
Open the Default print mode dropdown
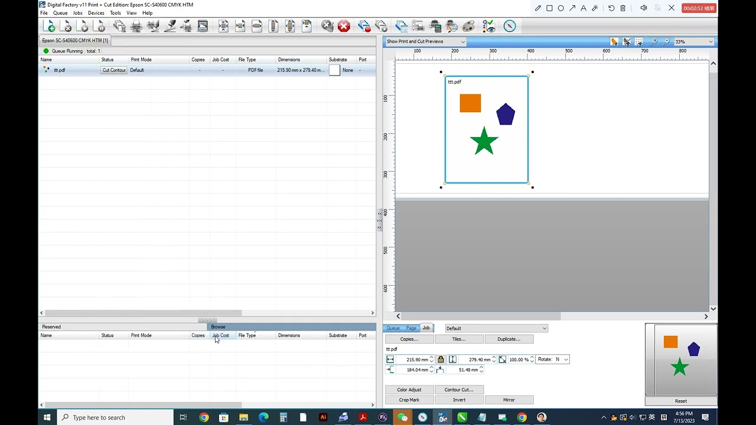coord(496,328)
